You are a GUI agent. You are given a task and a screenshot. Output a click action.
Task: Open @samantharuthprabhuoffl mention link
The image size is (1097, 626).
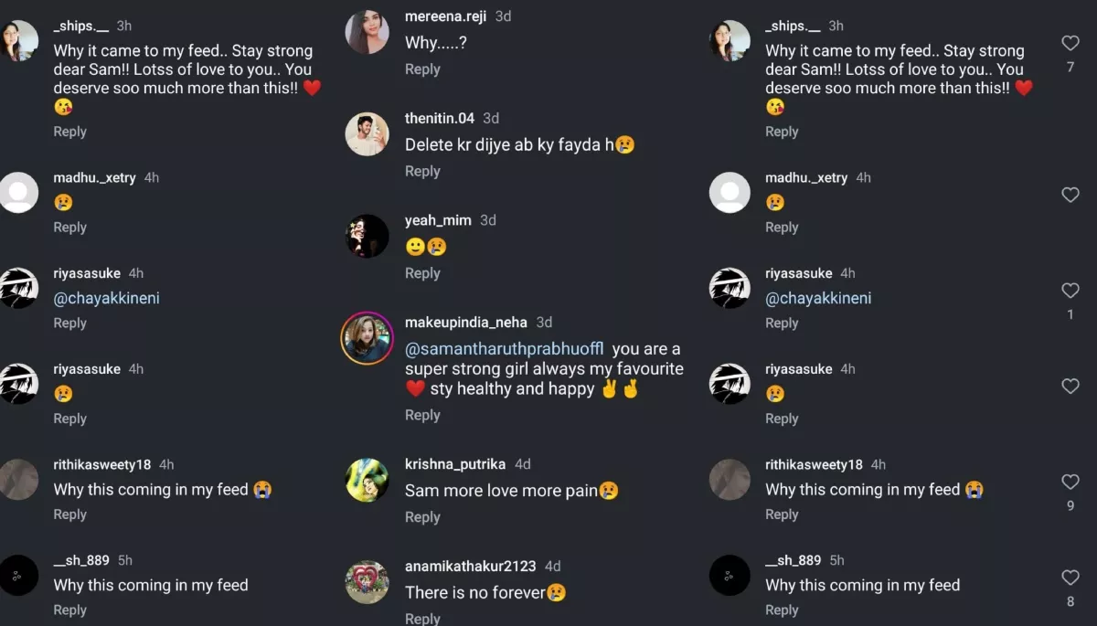[505, 349]
